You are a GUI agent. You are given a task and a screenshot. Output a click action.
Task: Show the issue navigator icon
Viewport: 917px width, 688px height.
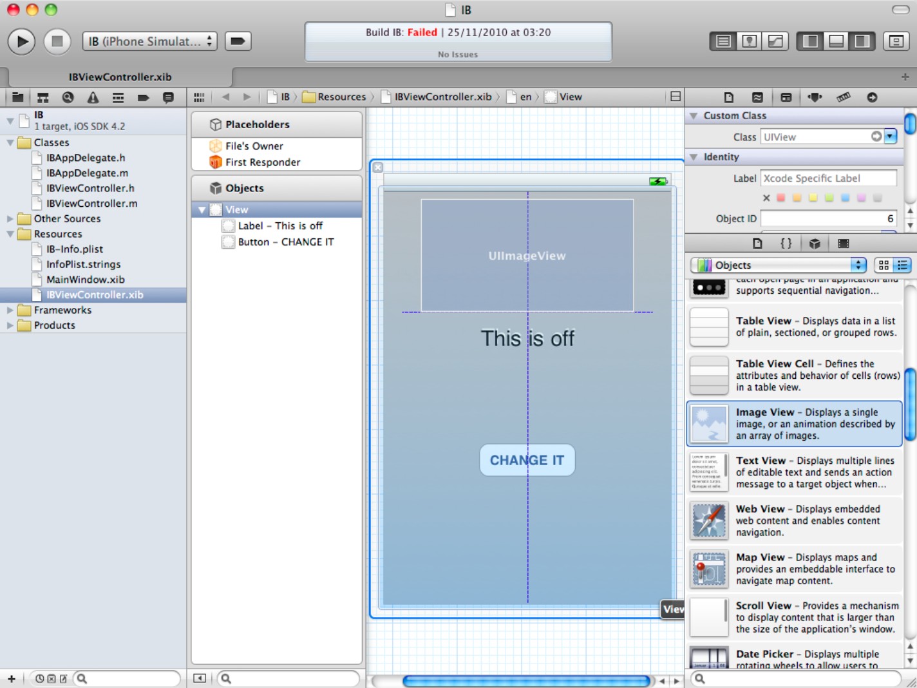[93, 97]
